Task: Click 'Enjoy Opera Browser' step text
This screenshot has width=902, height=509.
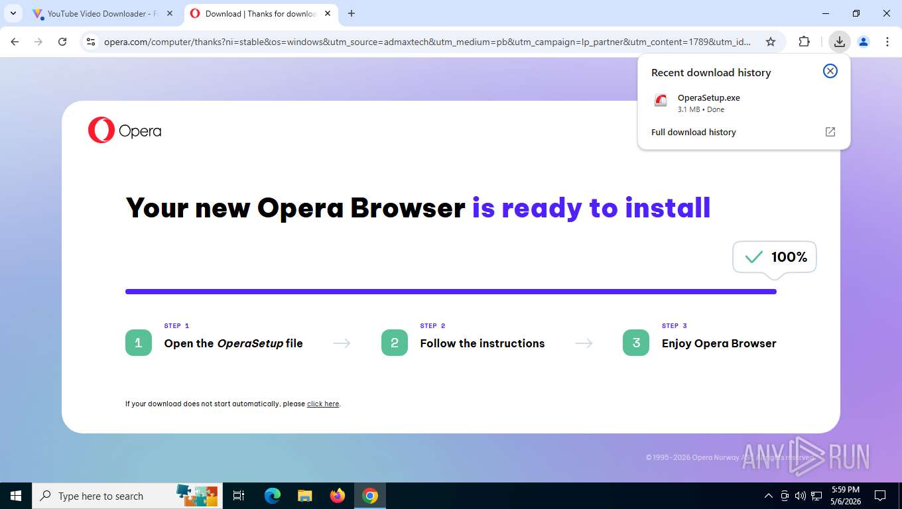Action: pyautogui.click(x=719, y=343)
